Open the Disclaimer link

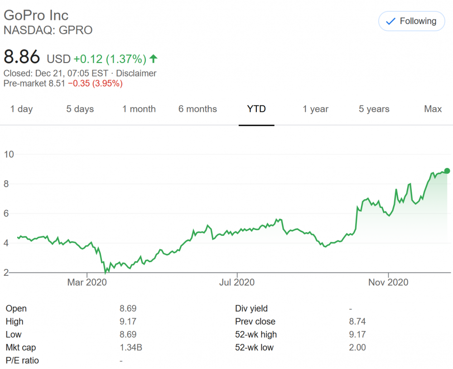click(136, 73)
